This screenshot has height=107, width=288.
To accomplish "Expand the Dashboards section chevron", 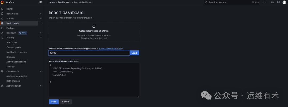I will (41, 23).
